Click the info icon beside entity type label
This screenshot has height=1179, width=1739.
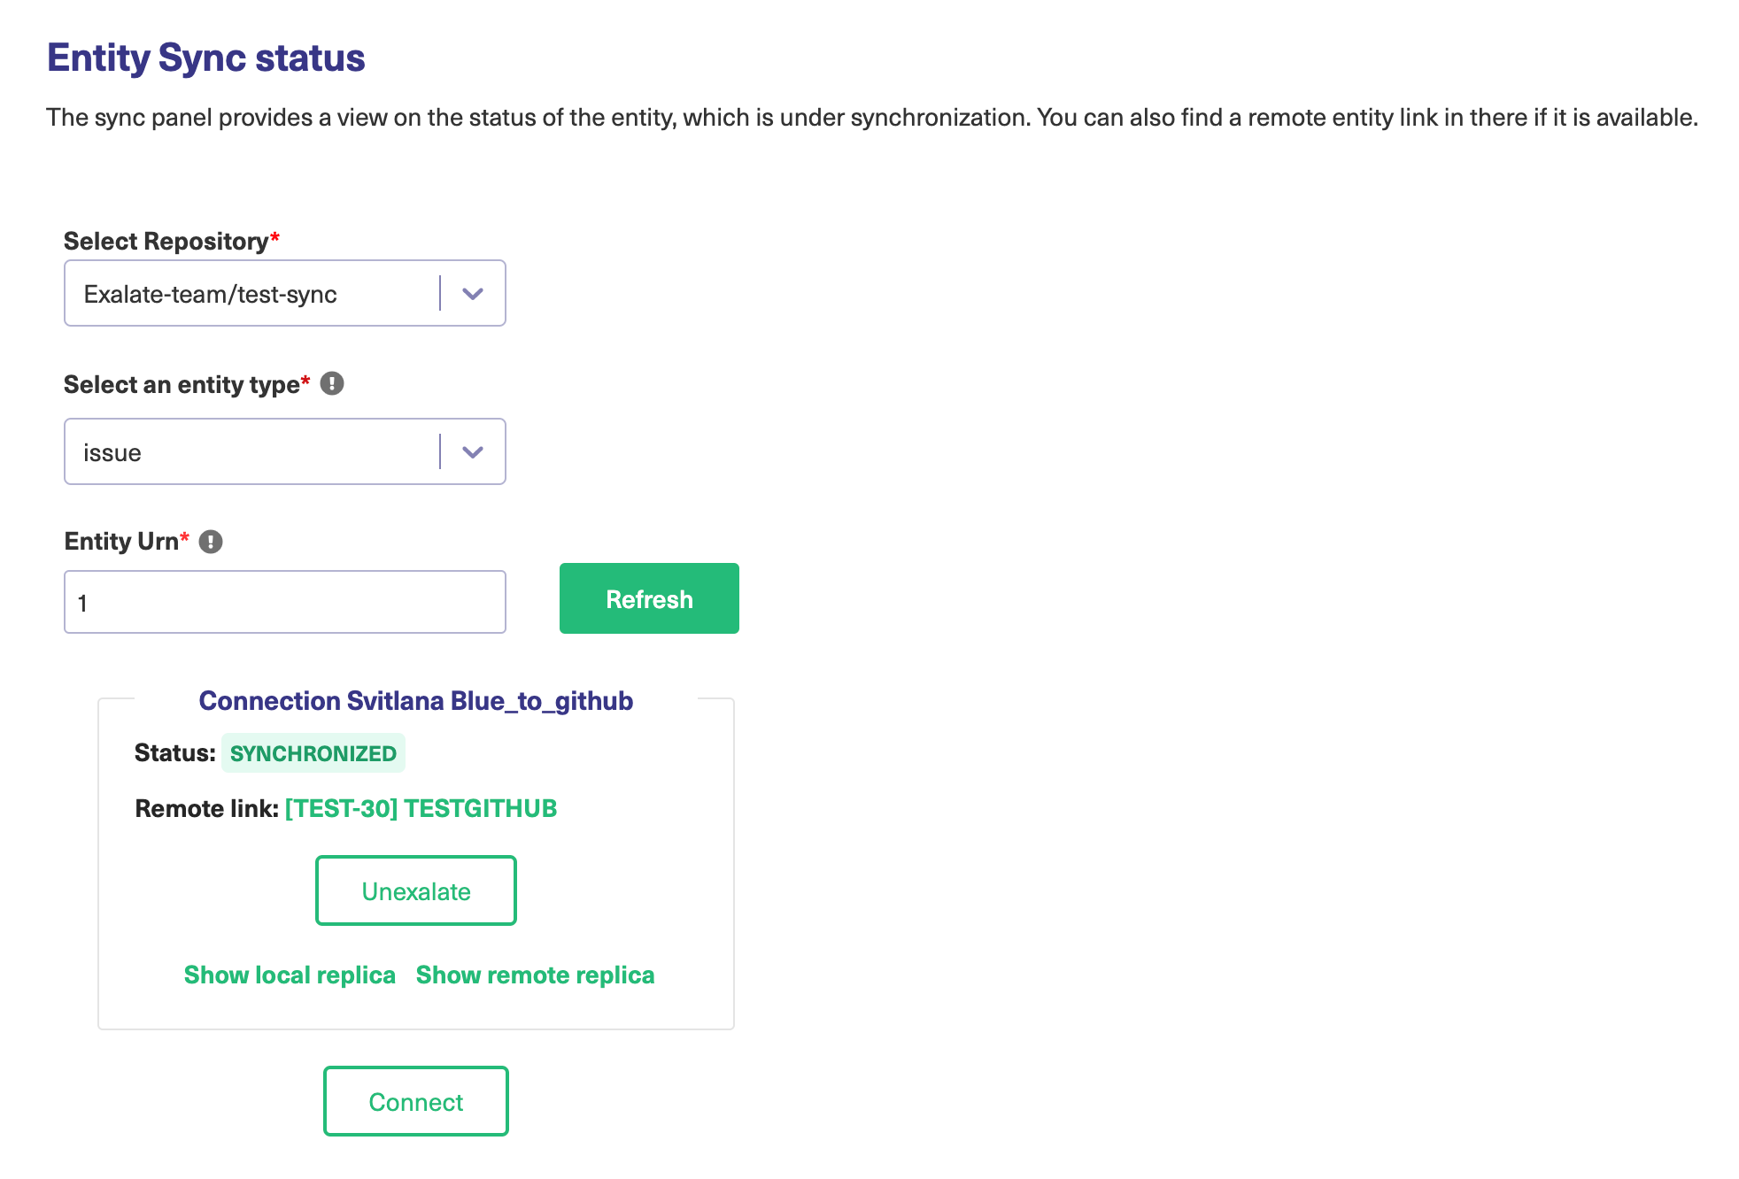(x=332, y=383)
